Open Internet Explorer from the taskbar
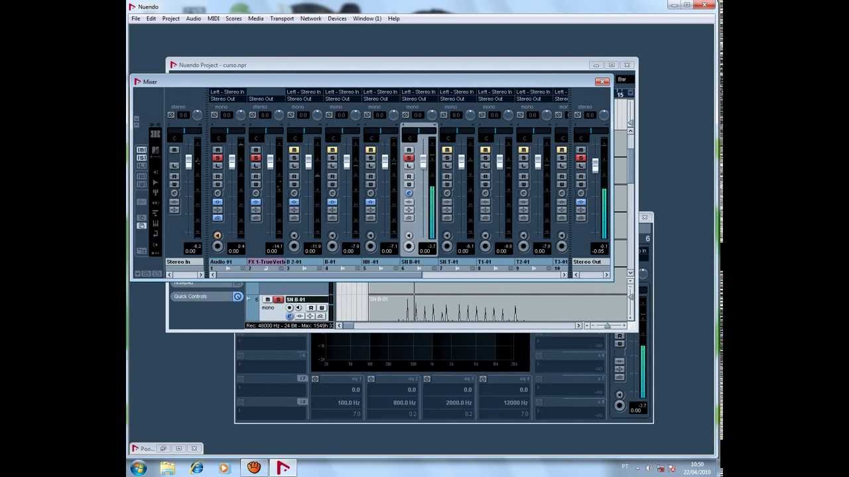The height and width of the screenshot is (477, 849). (197, 468)
